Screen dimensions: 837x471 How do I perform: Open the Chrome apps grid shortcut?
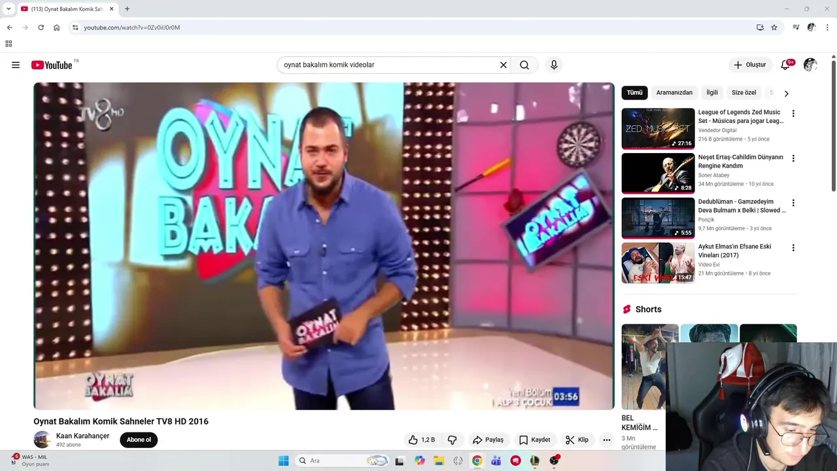9,44
